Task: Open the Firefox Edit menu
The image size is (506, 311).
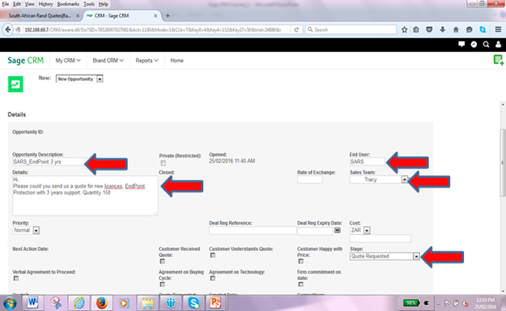Action: tap(17, 4)
